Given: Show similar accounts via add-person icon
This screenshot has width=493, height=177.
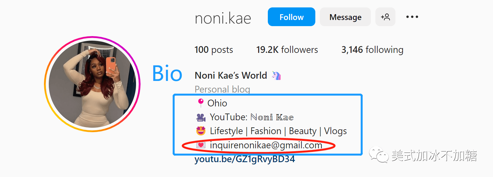Looking at the screenshot, I should pyautogui.click(x=385, y=17).
